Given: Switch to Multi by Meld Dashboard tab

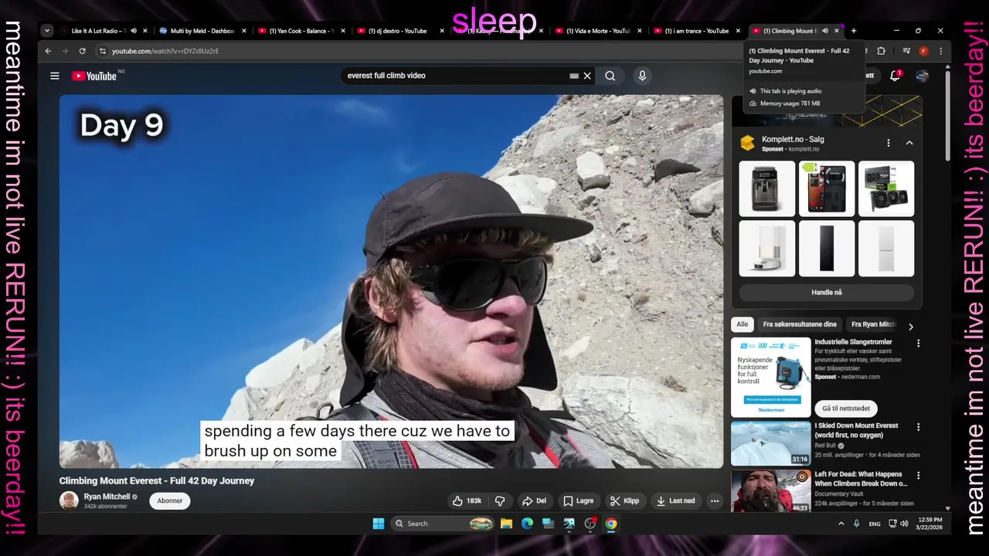Looking at the screenshot, I should point(202,31).
